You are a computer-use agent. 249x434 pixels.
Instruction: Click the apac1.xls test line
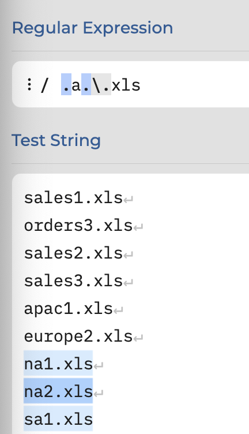(68, 309)
